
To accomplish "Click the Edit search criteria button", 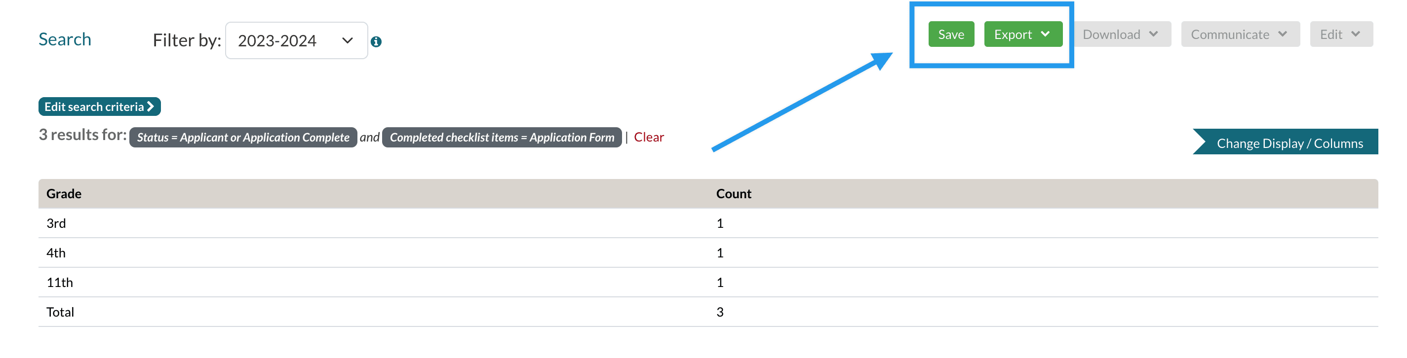I will point(99,107).
